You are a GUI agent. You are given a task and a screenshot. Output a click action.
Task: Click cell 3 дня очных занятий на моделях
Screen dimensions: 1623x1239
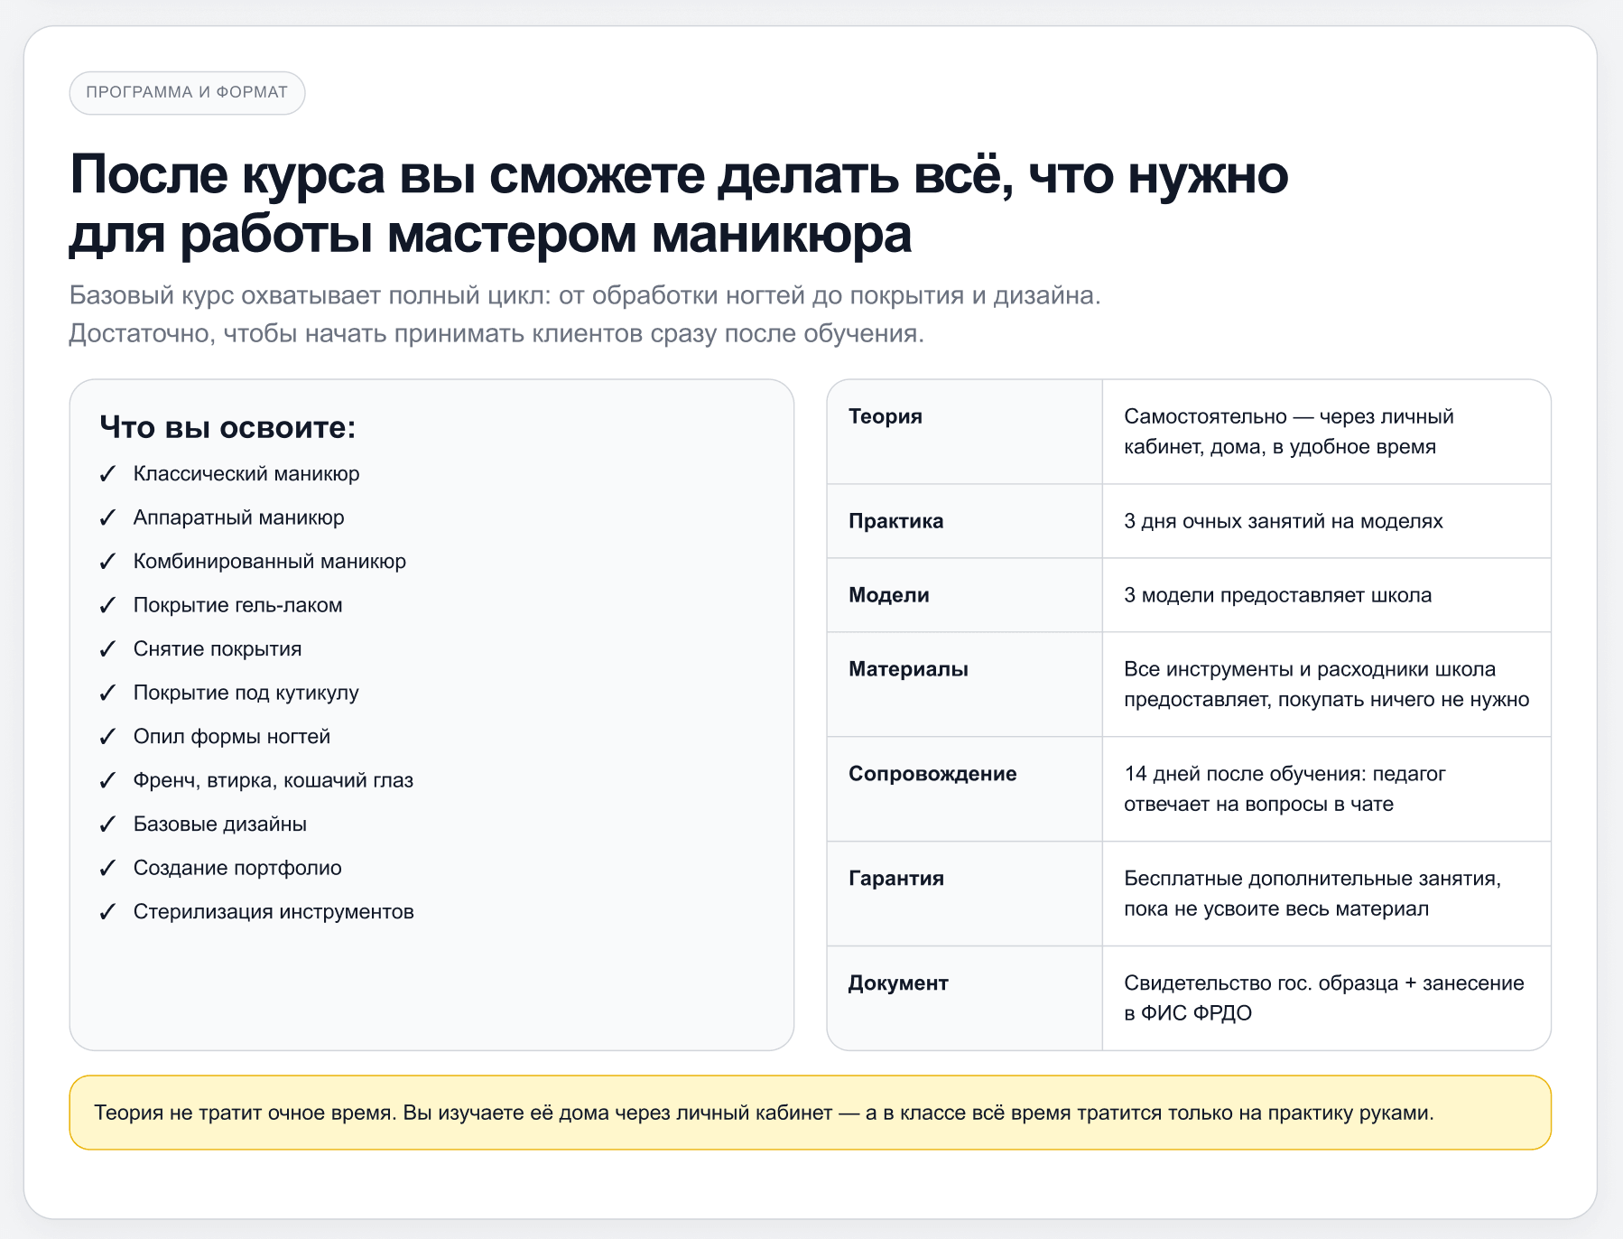[1327, 521]
